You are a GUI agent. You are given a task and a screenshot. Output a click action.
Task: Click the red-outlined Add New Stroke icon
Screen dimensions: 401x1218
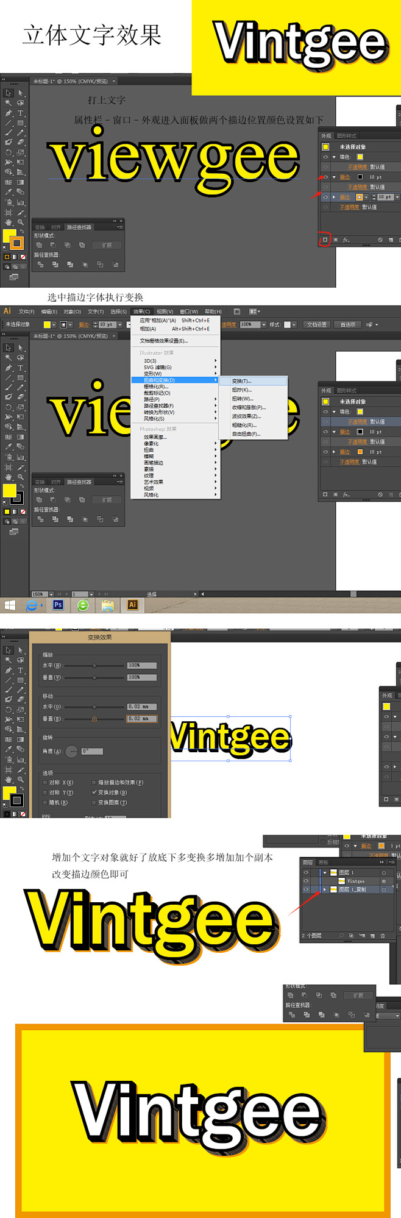325,240
